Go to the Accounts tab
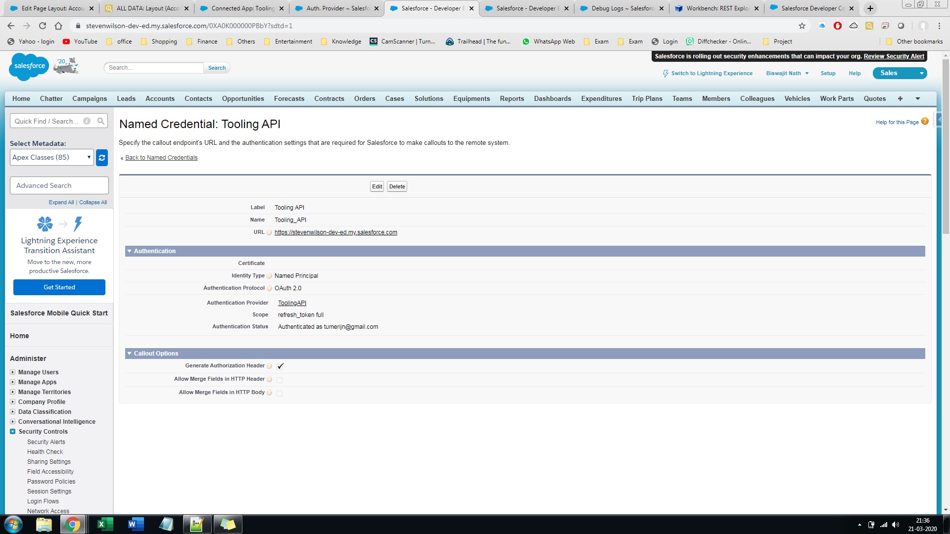The width and height of the screenshot is (950, 534). coord(160,99)
